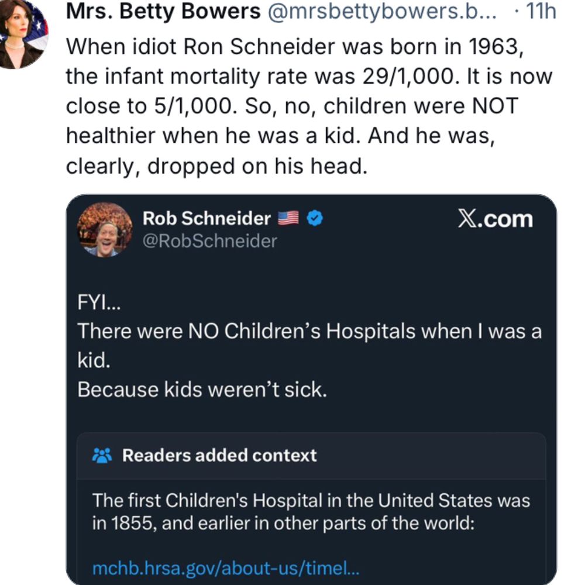Click the X.com logo
Screen dimensions: 564x585
[x=495, y=219]
